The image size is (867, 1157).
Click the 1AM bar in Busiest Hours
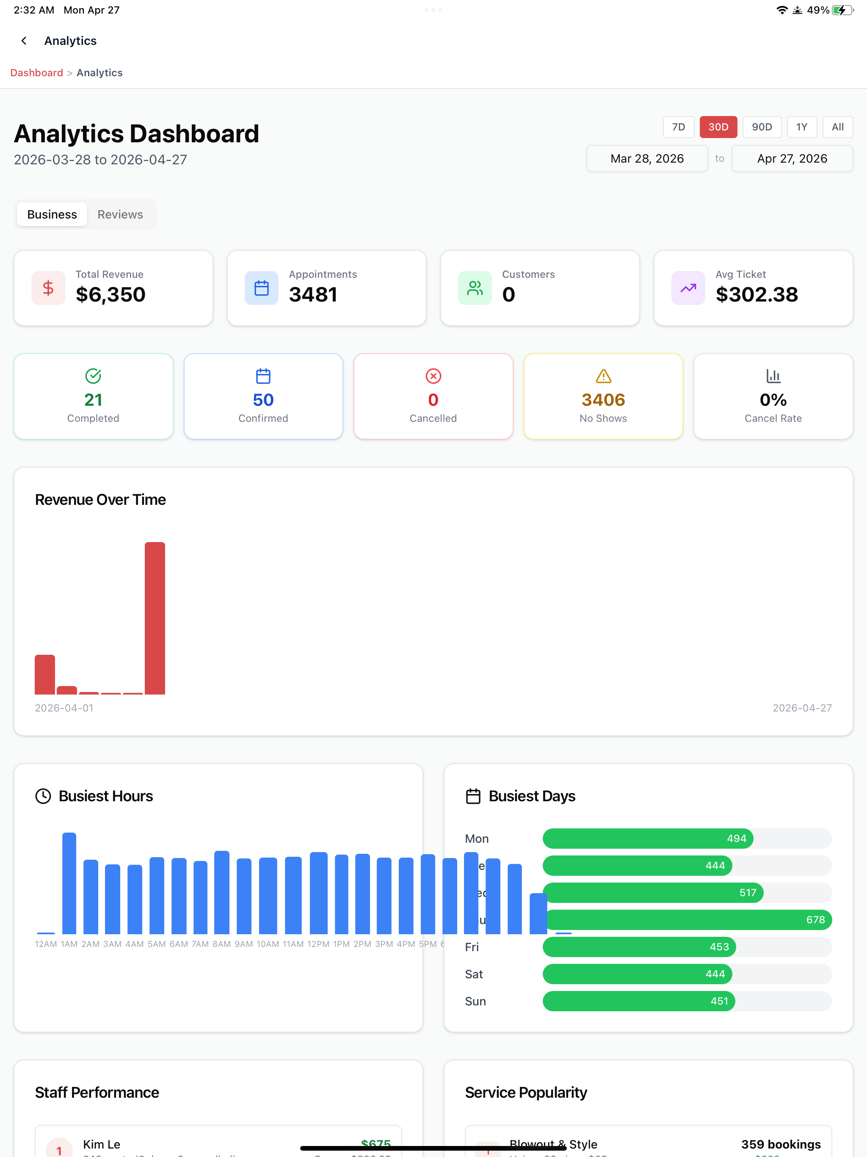click(x=69, y=883)
